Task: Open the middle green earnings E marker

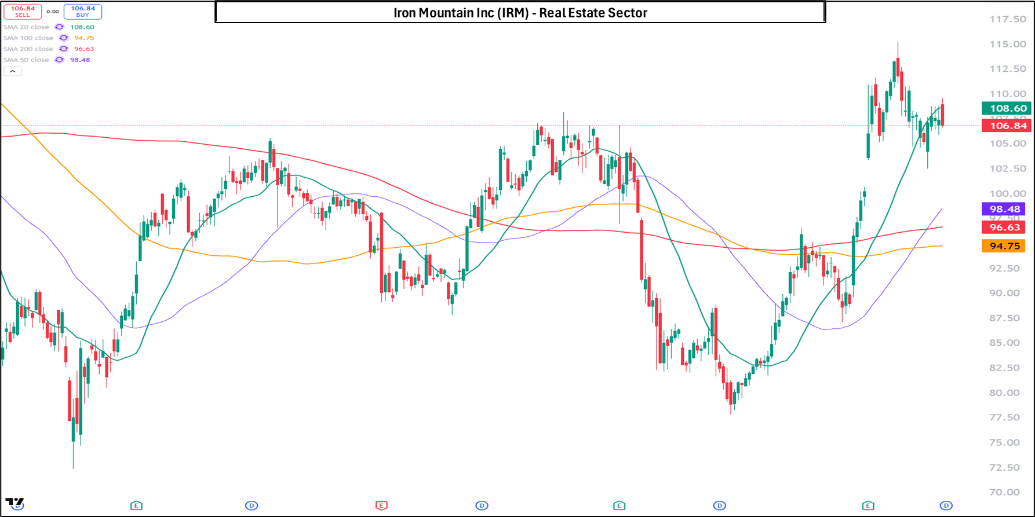Action: point(619,505)
